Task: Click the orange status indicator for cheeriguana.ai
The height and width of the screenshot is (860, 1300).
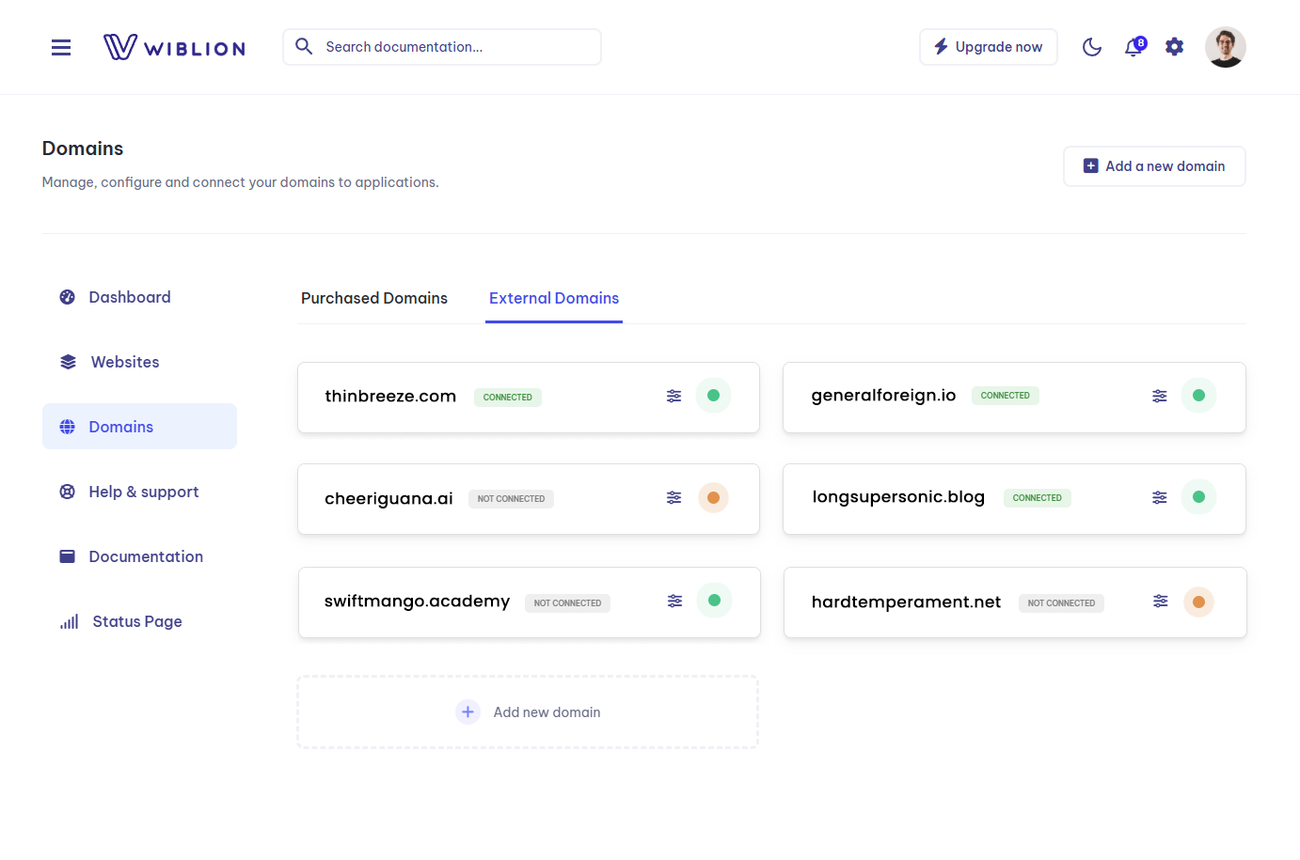Action: [713, 497]
